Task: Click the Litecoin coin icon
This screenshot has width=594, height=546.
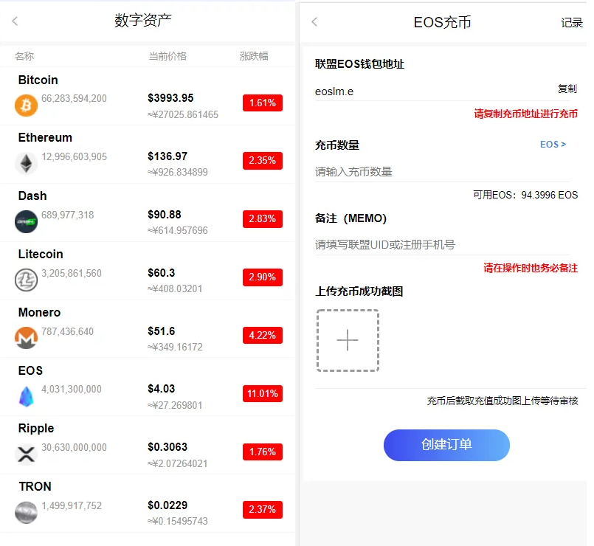Action: click(26, 280)
